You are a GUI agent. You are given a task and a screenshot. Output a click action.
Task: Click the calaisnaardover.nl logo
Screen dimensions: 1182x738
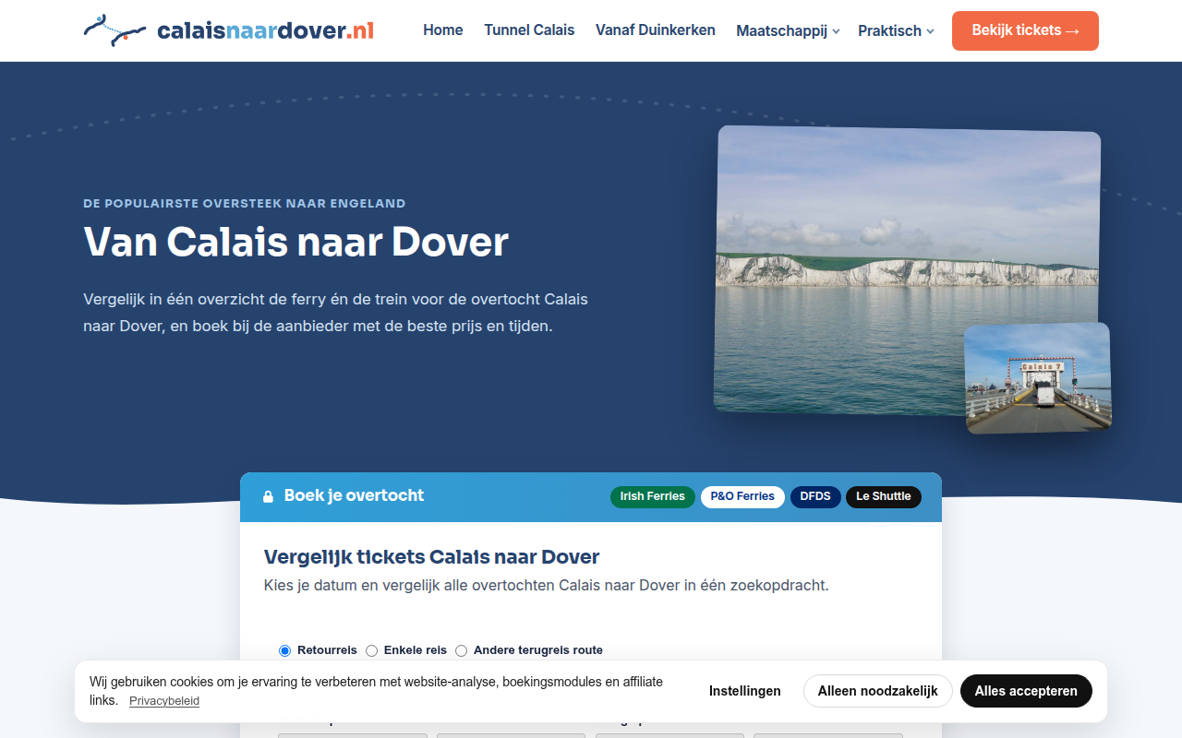point(229,30)
